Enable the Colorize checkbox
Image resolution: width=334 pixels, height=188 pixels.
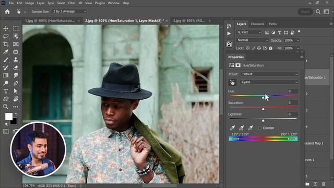tap(260, 128)
